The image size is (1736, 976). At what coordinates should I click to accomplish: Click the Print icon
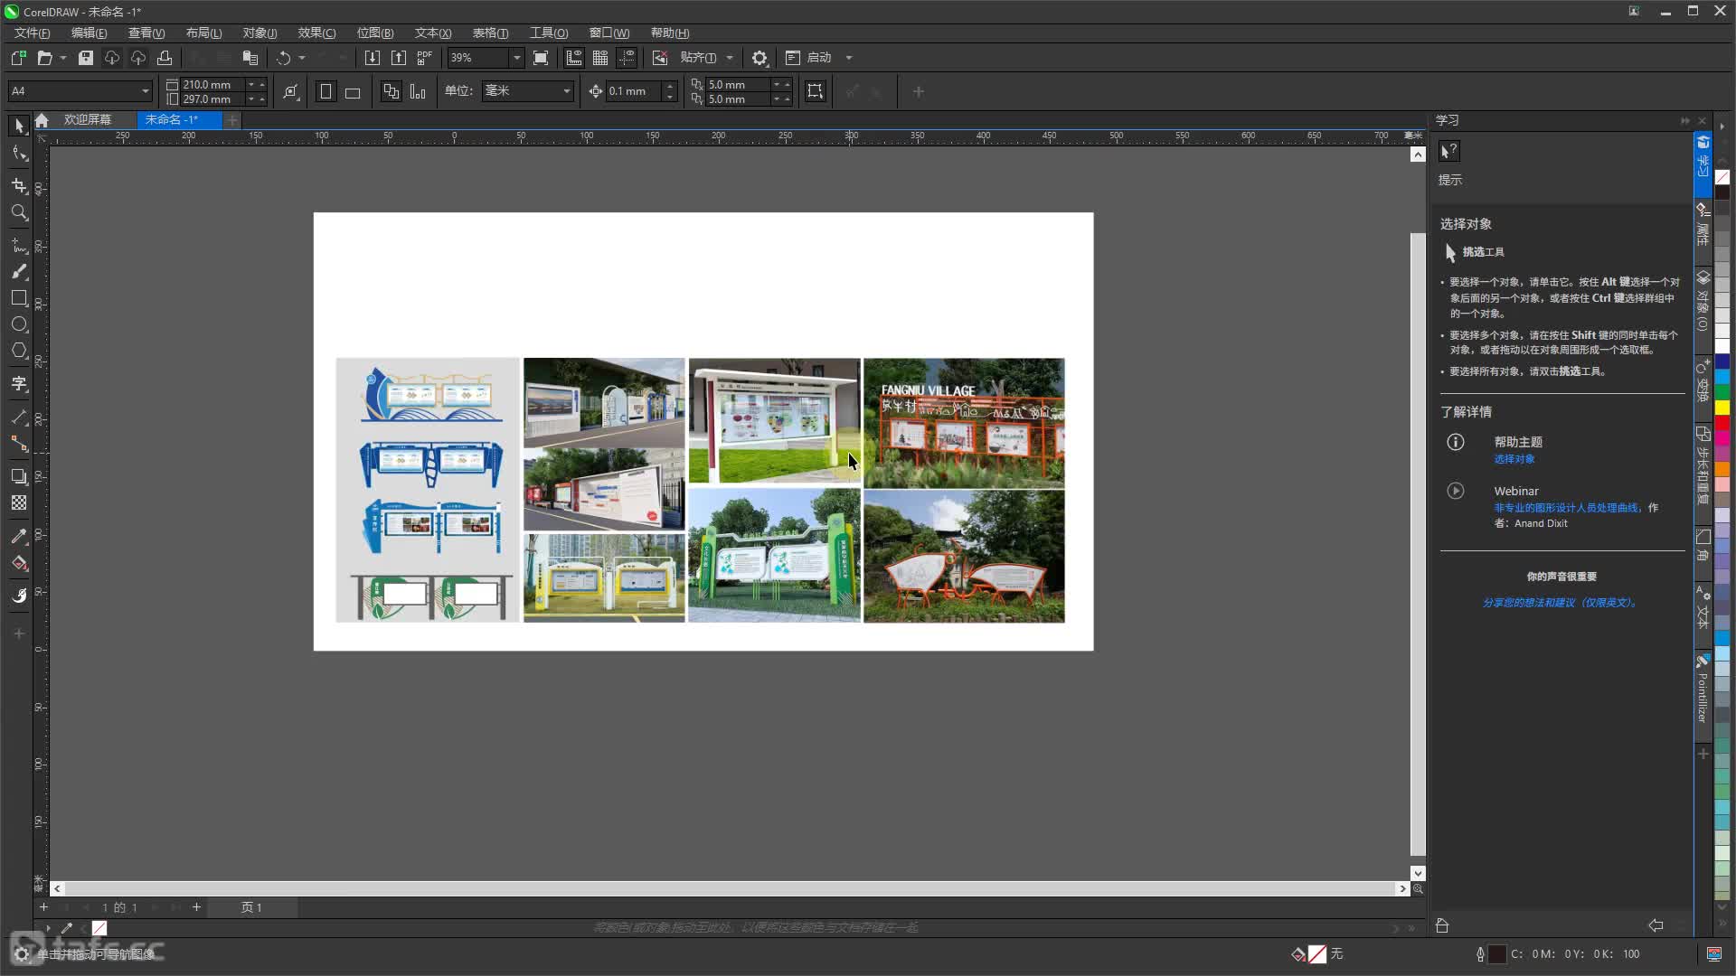[x=165, y=58]
